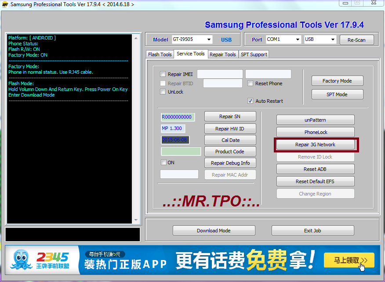Uncheck the Auto Restart checkbox
This screenshot has height=282, width=385.
pyautogui.click(x=250, y=101)
